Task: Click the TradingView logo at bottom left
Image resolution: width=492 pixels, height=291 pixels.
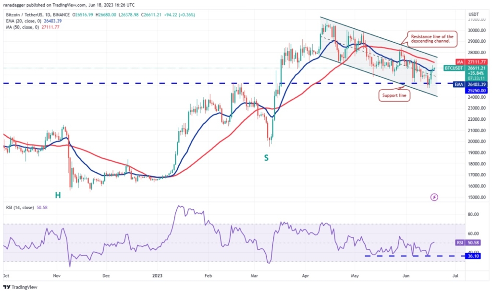Action: click(x=20, y=287)
